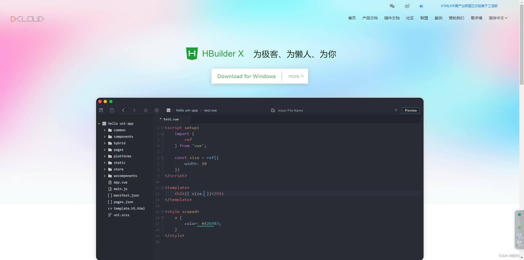Screen dimensions: 524x260
Task: Fold the style scoped block on line 15
Action: click(162, 212)
